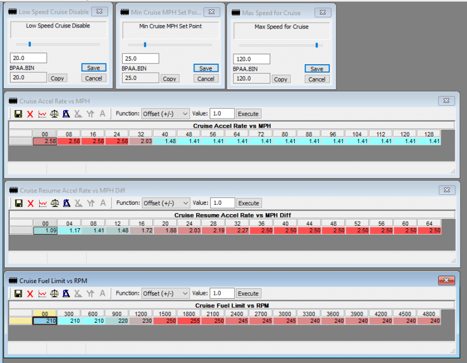Click the Max Speed for Cruise slider handle
467x363 pixels.
tap(317, 44)
